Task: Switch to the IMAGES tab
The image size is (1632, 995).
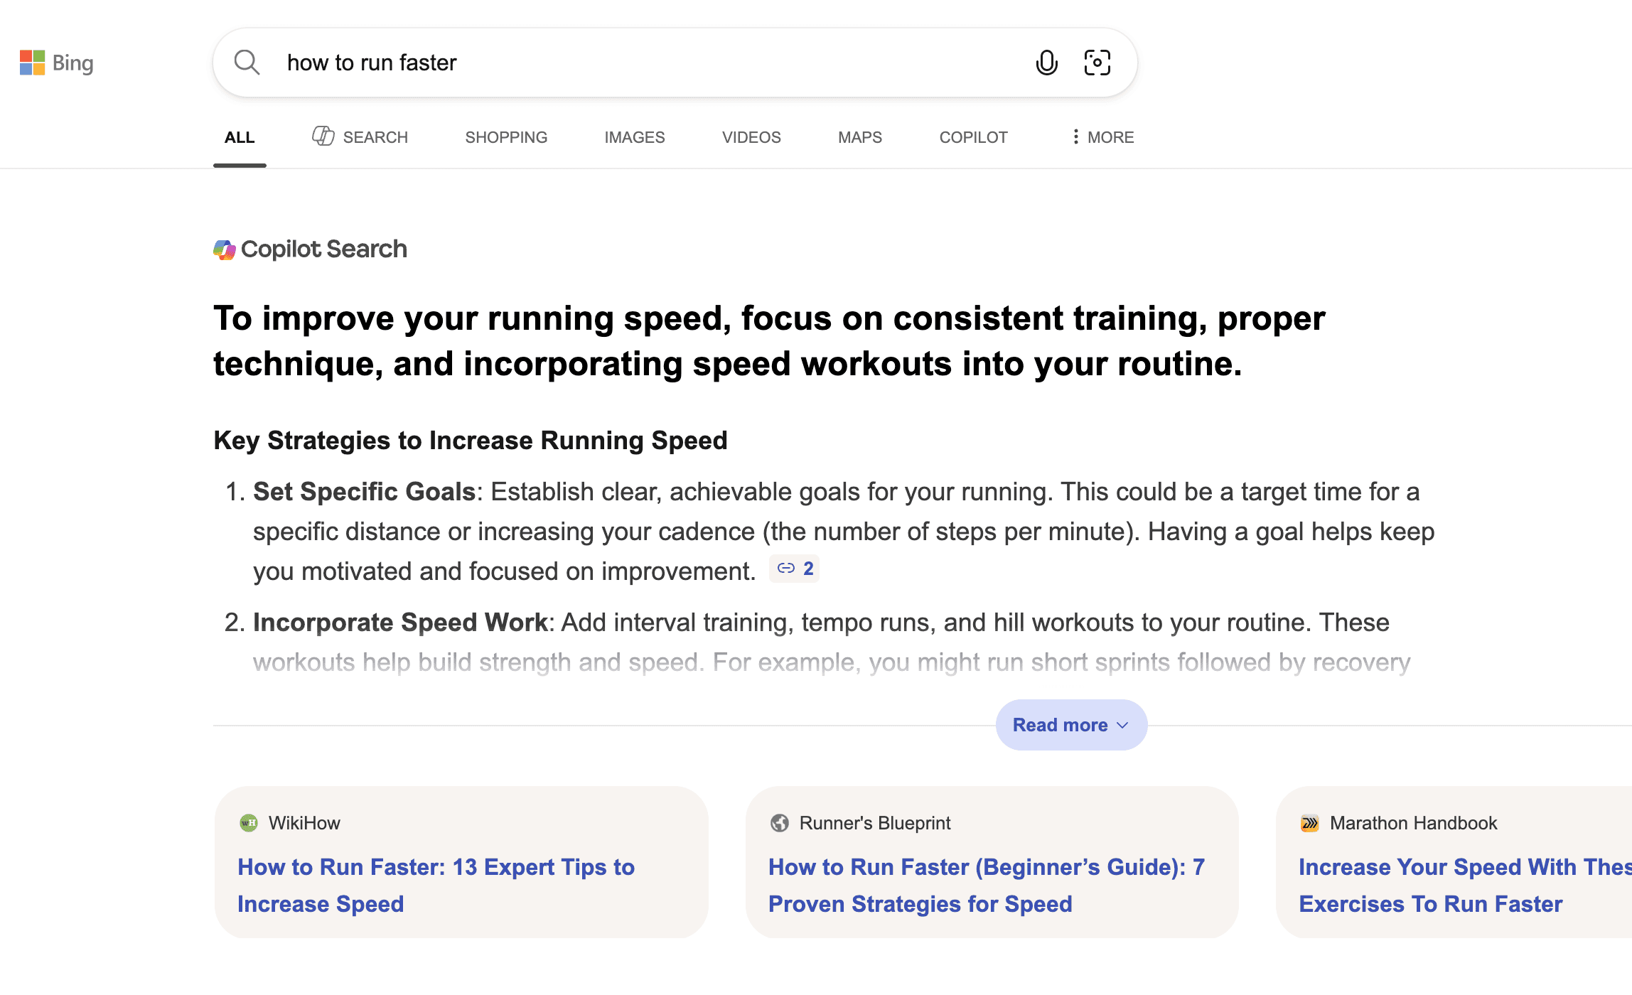Action: tap(634, 136)
